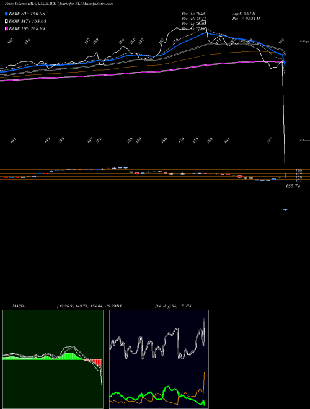Click the magenta DOW PT legend swatch
The height and width of the screenshot is (409, 310).
click(7, 29)
